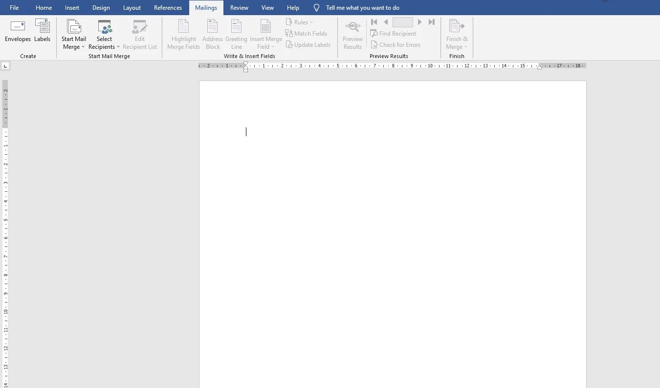Click the record number input field
This screenshot has height=388, width=660.
pyautogui.click(x=402, y=22)
